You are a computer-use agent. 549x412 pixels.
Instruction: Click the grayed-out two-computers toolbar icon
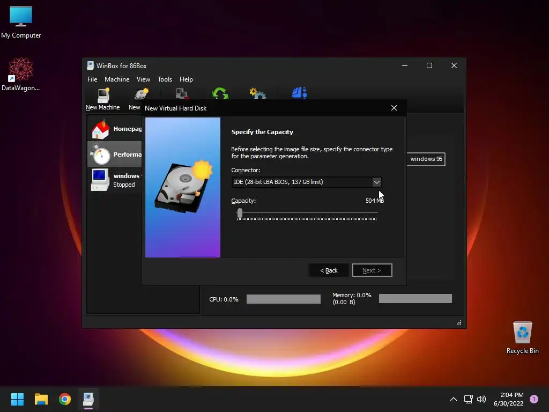(182, 93)
